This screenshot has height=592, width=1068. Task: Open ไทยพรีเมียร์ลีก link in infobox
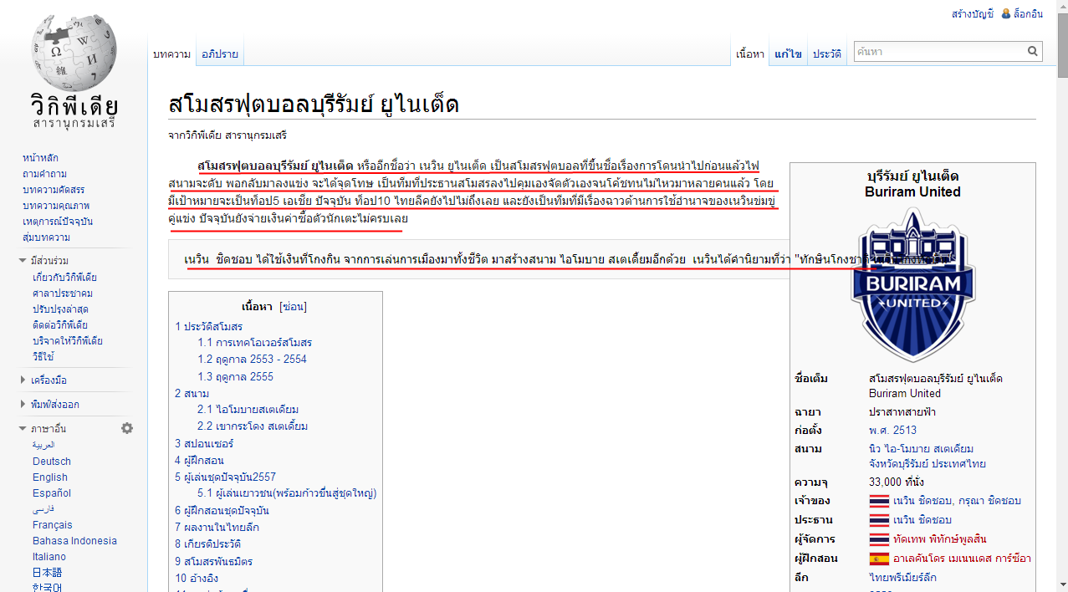[x=902, y=578]
